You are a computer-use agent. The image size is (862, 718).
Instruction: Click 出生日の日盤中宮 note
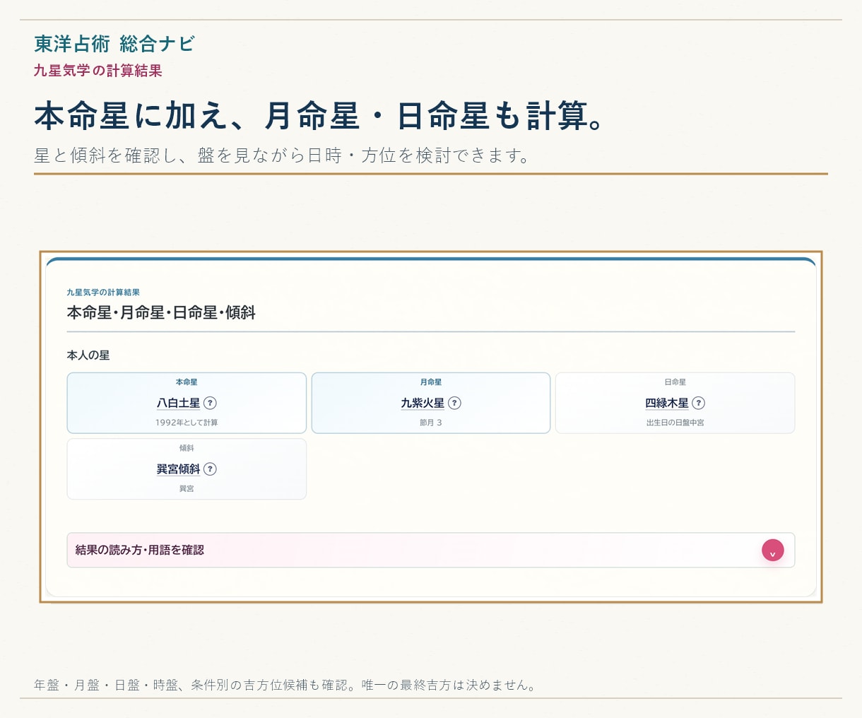tap(675, 423)
